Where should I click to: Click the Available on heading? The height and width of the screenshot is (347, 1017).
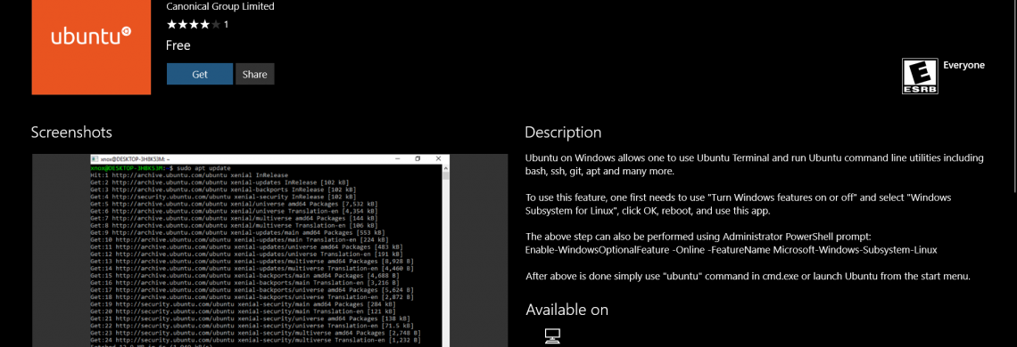(x=566, y=310)
